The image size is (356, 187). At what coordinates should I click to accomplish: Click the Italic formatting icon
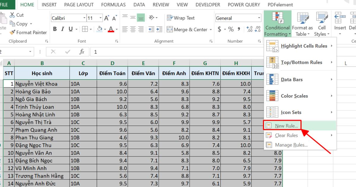(x=62, y=29)
